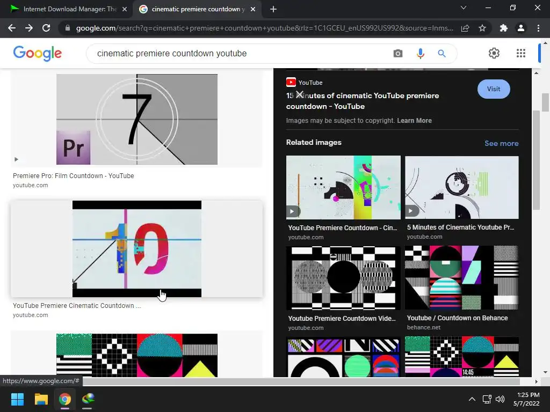550x412 pixels.
Task: Show hidden system tray icons
Action: click(472, 399)
